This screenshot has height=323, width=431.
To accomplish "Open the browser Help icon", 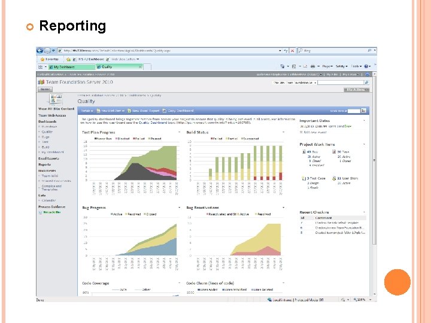I will pyautogui.click(x=366, y=66).
